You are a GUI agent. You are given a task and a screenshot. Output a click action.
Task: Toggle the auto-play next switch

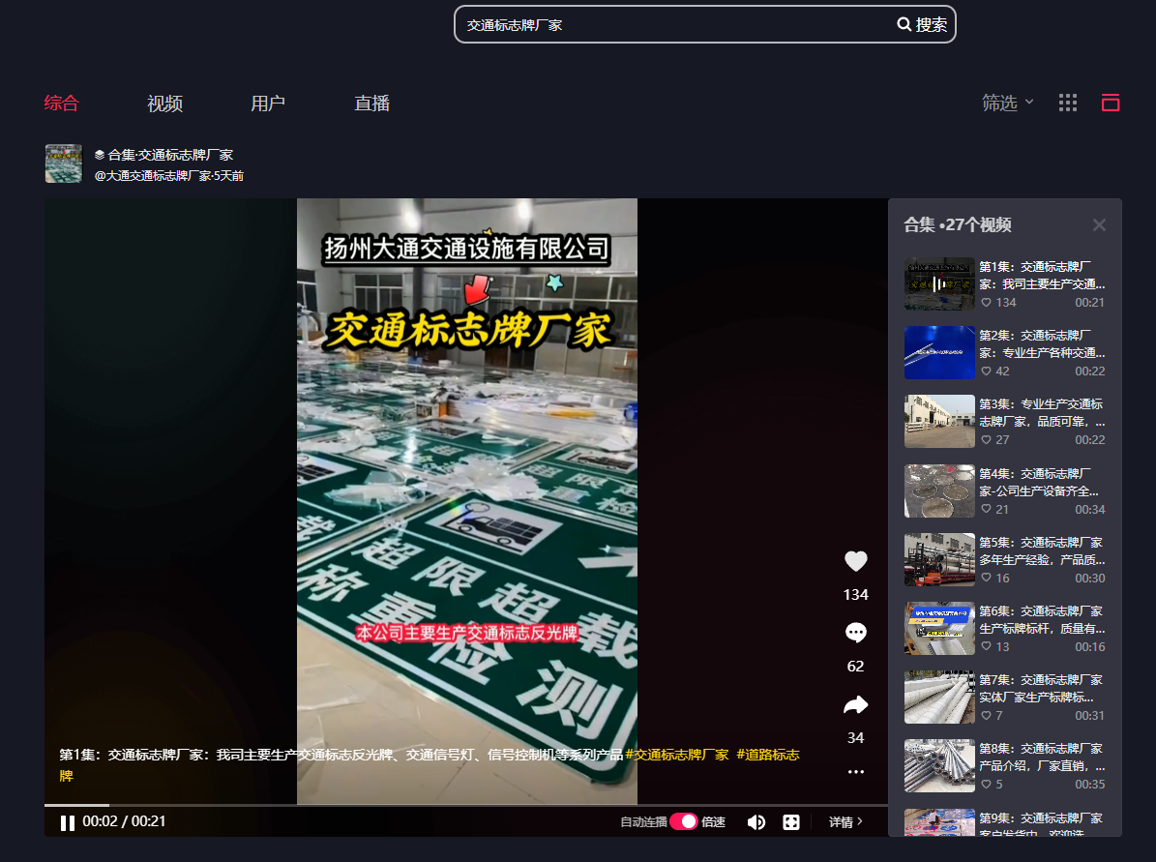[x=683, y=822]
